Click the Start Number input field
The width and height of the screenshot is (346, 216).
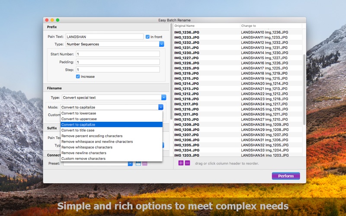(x=118, y=54)
